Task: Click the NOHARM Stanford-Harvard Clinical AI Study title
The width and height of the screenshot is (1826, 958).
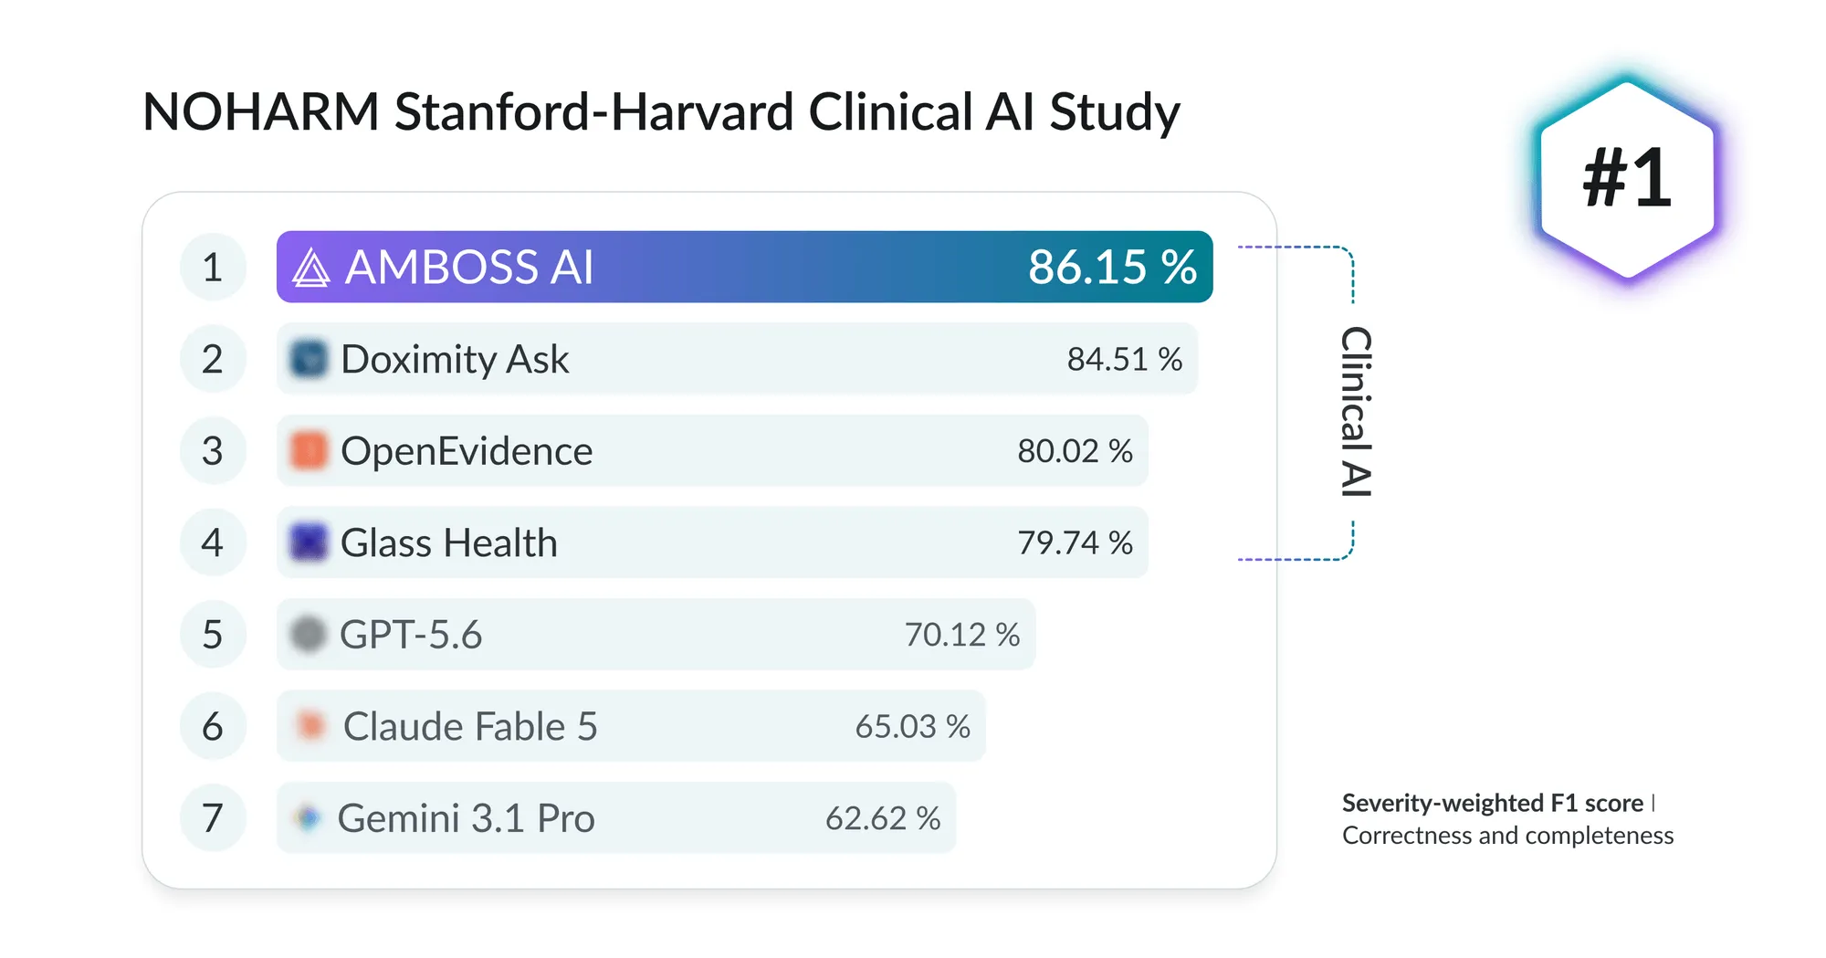Action: tap(661, 112)
